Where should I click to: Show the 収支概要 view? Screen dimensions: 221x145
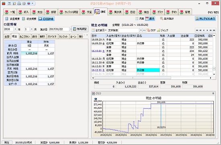click(x=29, y=19)
